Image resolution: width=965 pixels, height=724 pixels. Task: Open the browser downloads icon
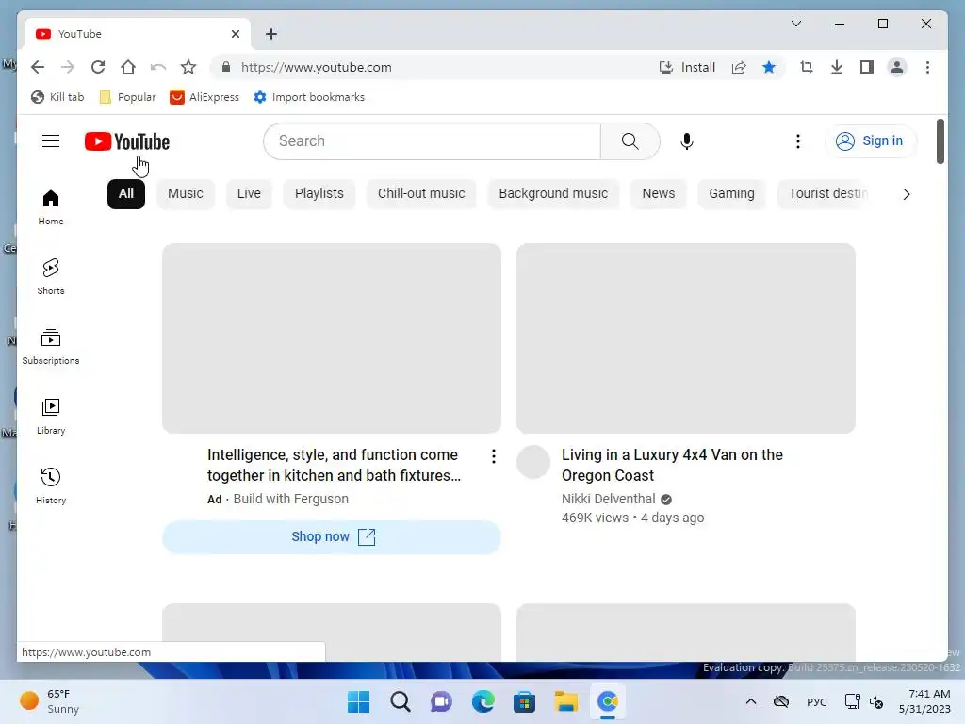[837, 67]
